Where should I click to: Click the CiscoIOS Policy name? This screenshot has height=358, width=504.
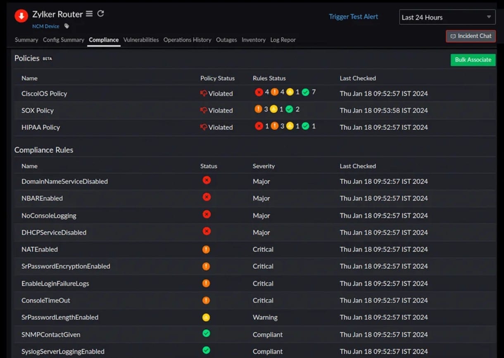click(x=44, y=93)
